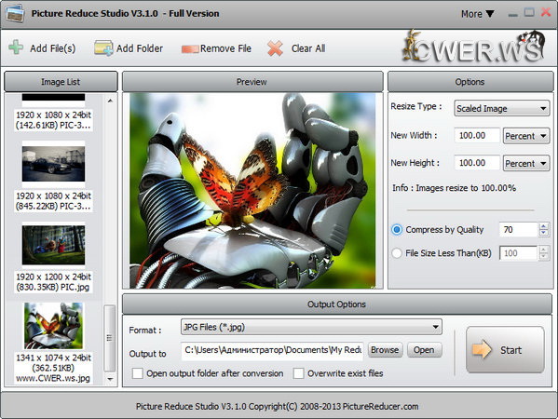558x419 pixels.
Task: Open the output Format dropdown
Action: click(311, 327)
